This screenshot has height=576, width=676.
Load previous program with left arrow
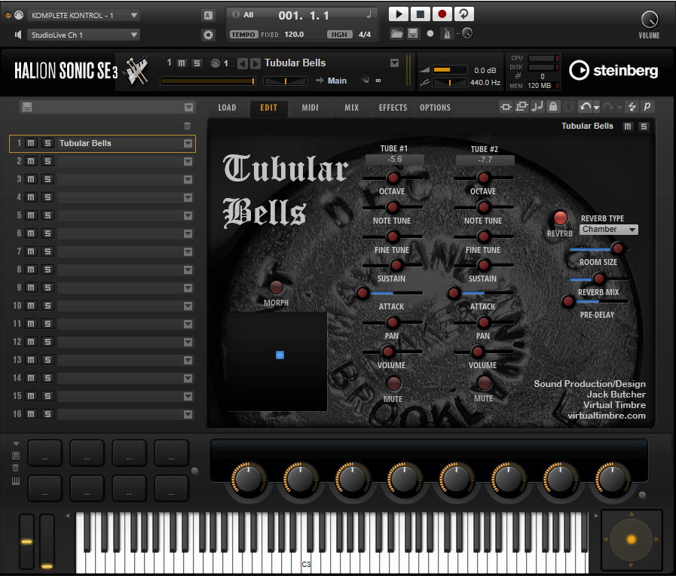point(243,64)
